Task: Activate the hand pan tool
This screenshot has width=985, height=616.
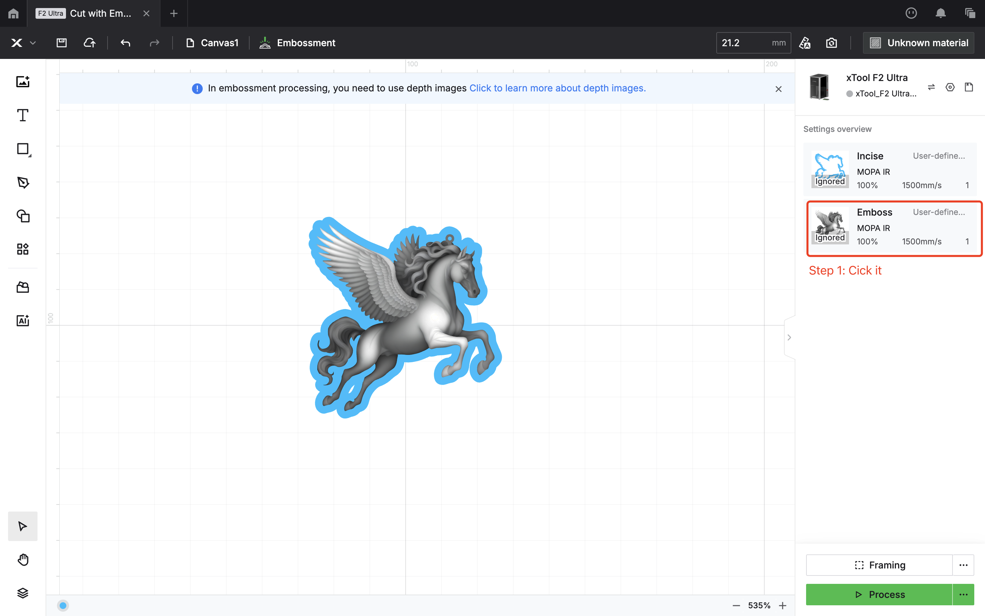Action: click(x=23, y=560)
